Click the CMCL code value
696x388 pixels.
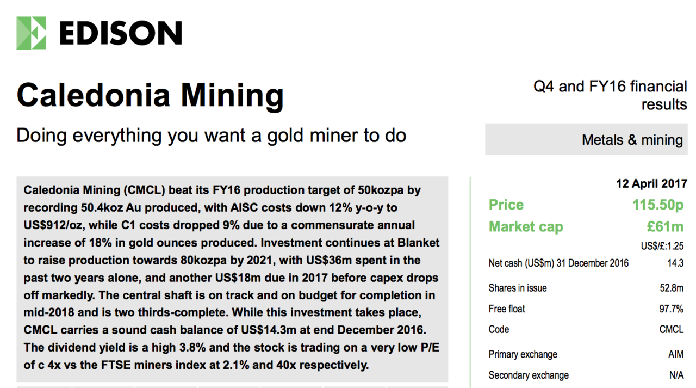point(671,329)
